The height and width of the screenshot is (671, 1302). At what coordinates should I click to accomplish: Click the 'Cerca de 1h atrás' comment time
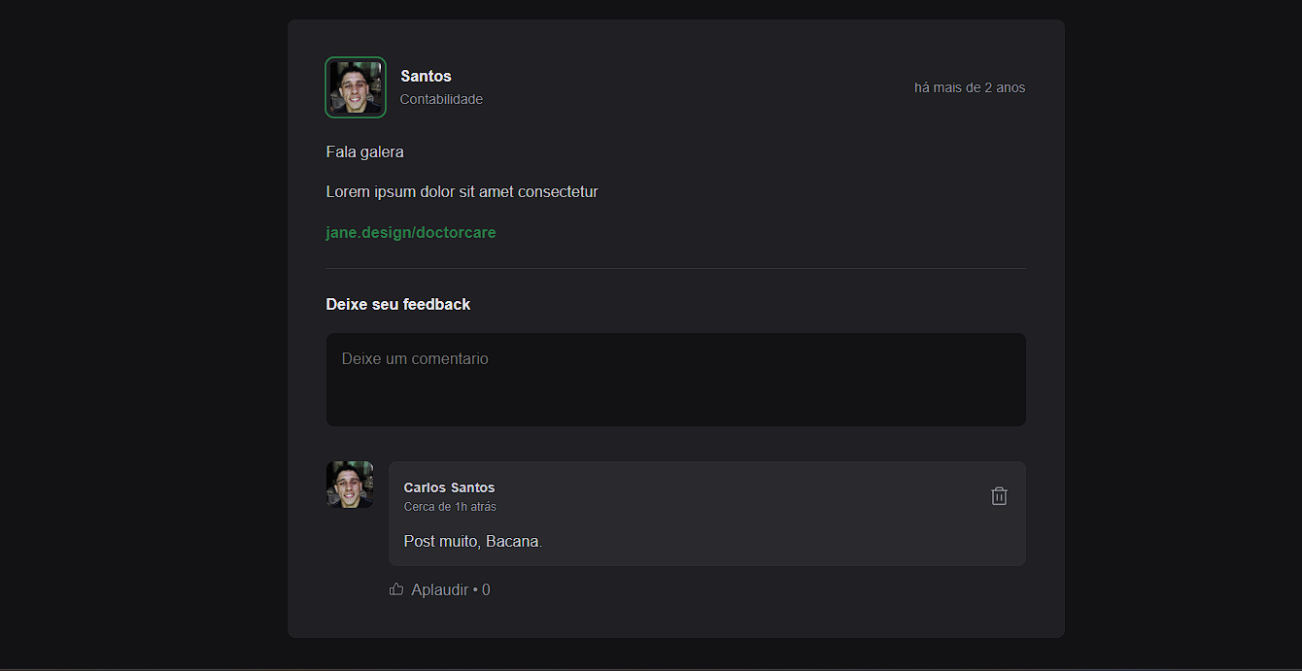tap(450, 507)
